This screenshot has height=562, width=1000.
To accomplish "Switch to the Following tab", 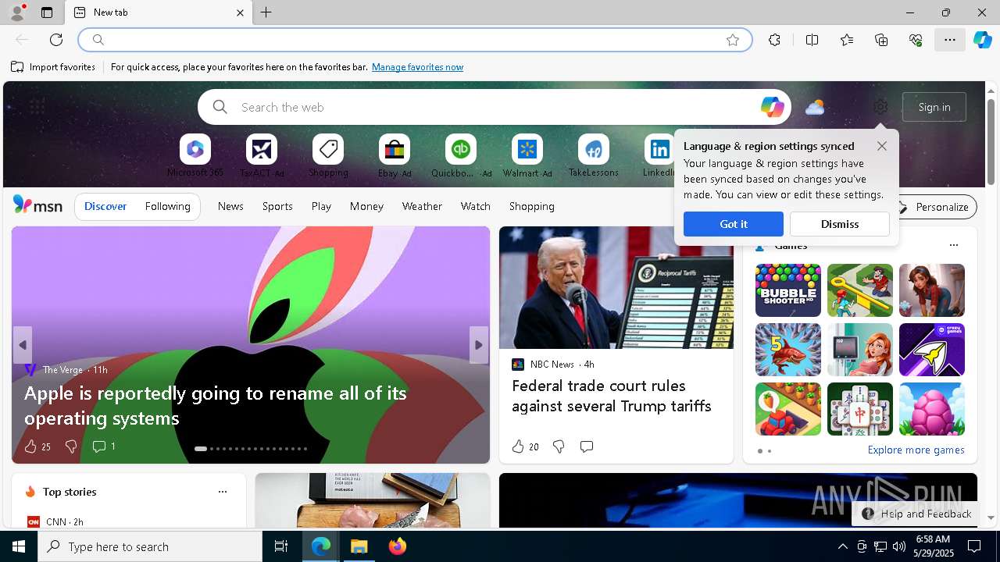I will [168, 206].
